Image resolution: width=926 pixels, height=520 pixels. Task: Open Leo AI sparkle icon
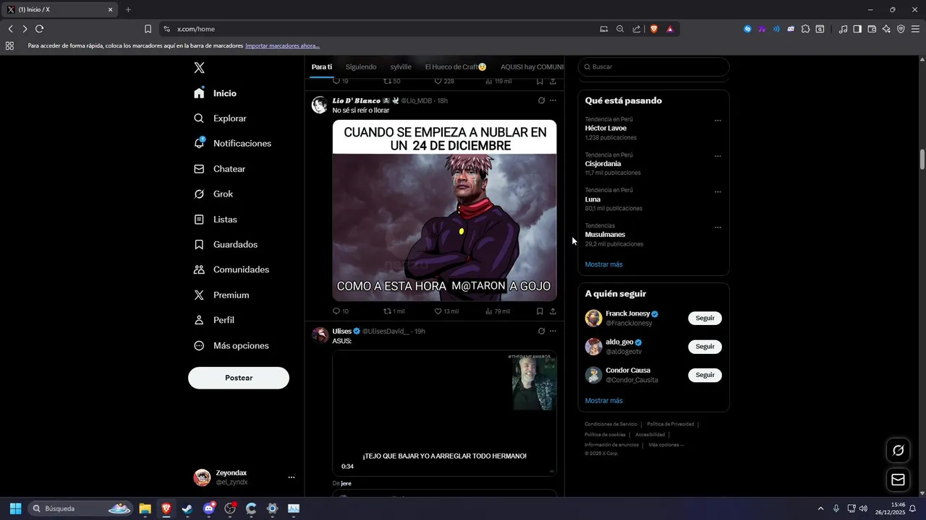886,29
